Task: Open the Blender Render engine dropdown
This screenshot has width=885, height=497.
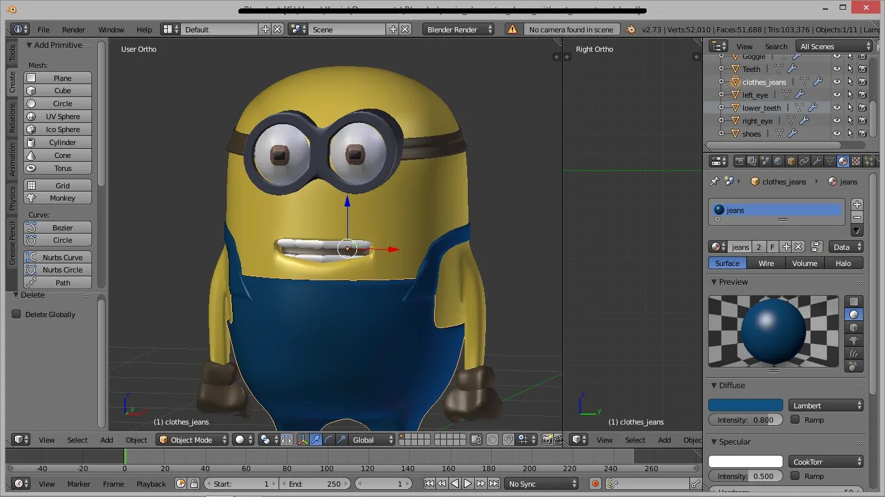Action: point(459,30)
